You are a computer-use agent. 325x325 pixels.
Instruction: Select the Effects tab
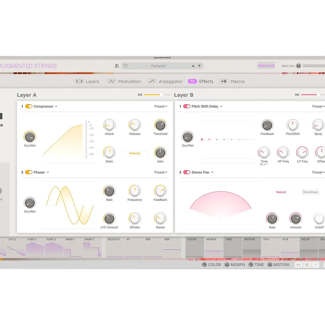(201, 81)
